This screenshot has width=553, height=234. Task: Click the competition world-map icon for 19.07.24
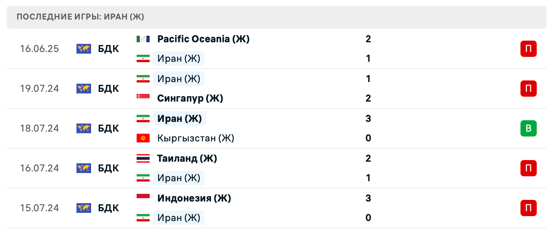pos(84,89)
